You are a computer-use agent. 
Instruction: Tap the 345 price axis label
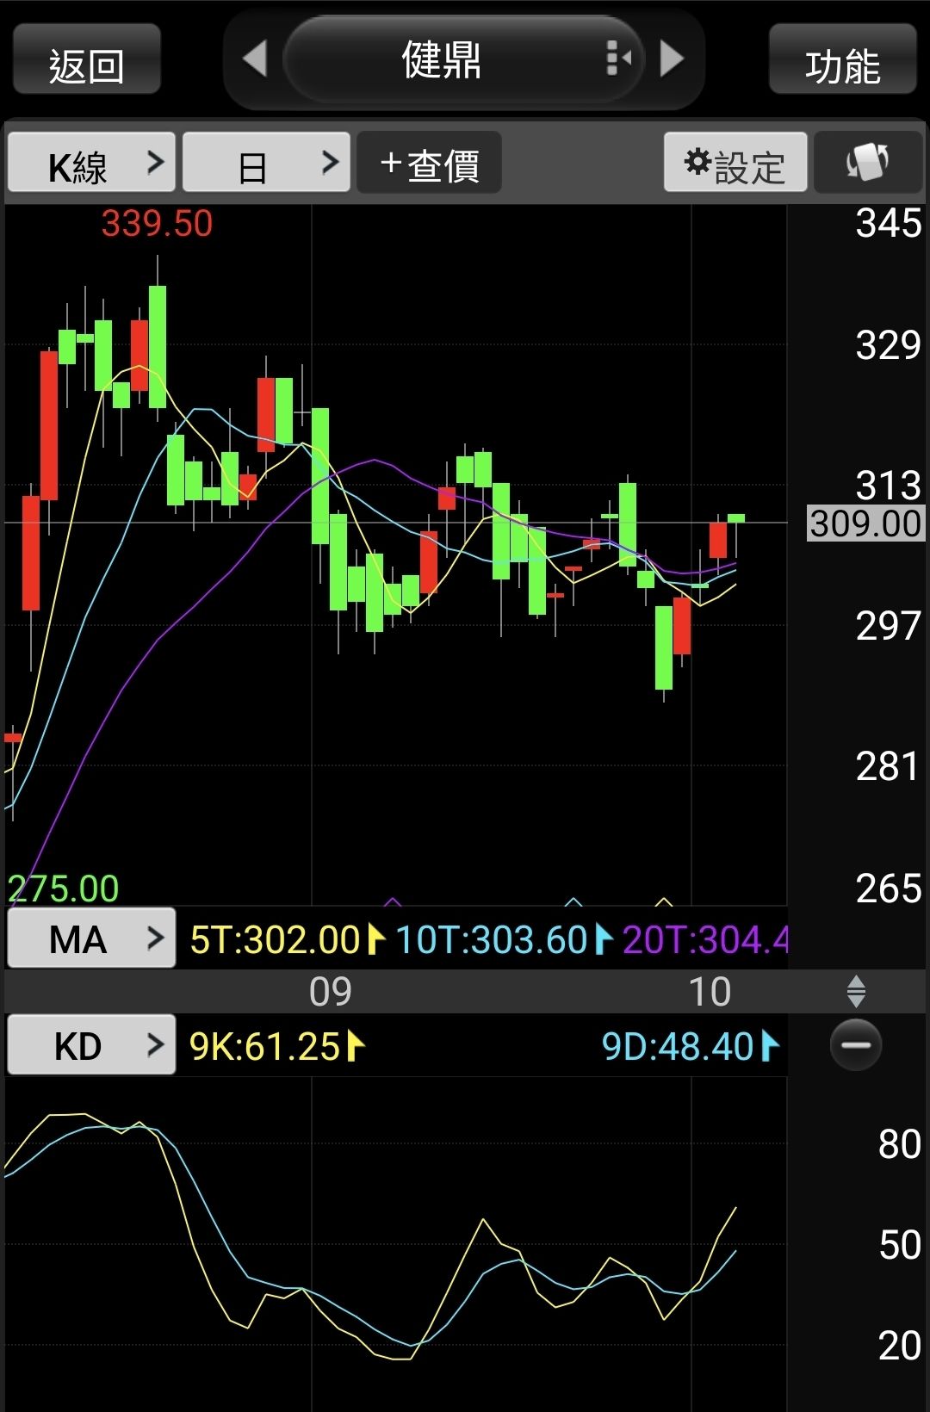(x=888, y=223)
